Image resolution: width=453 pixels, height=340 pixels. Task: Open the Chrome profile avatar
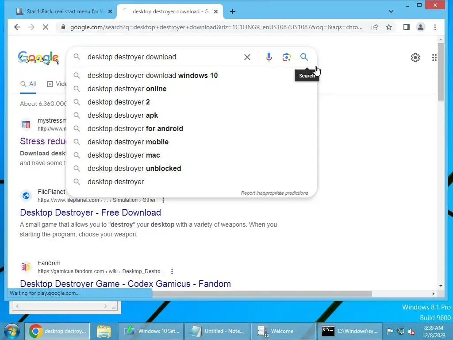pyautogui.click(x=421, y=27)
